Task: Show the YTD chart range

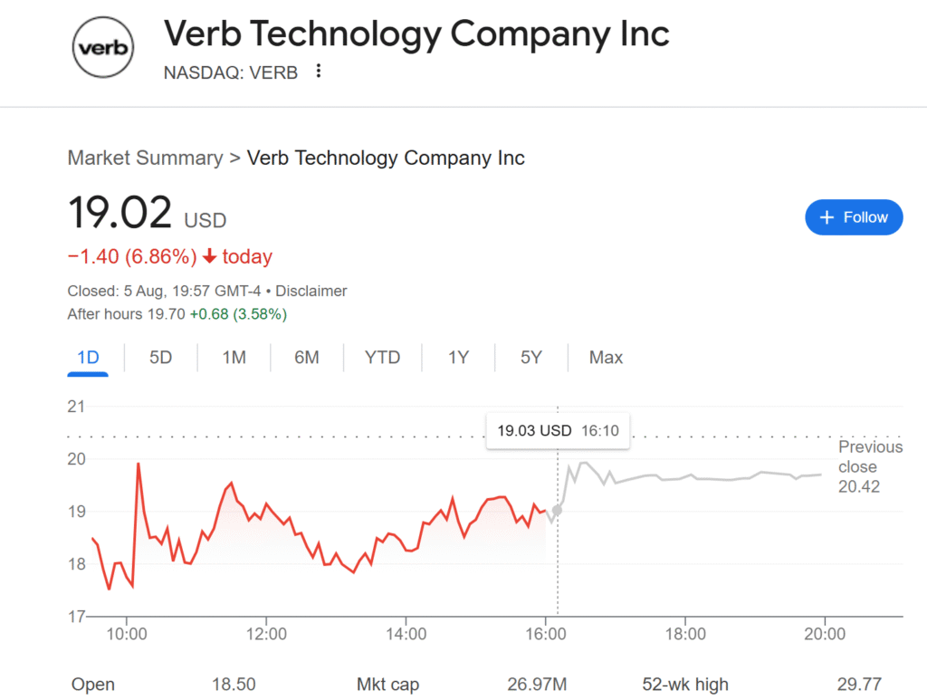Action: pyautogui.click(x=382, y=358)
